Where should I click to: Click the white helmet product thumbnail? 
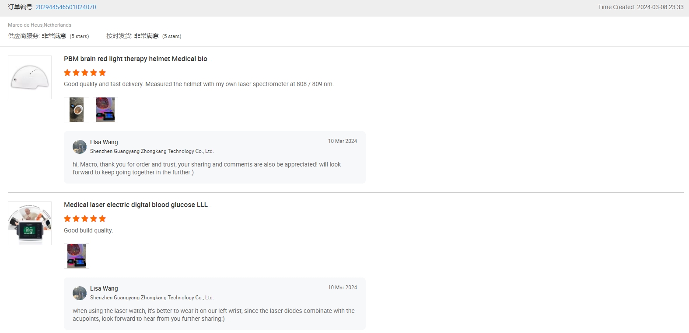[30, 77]
